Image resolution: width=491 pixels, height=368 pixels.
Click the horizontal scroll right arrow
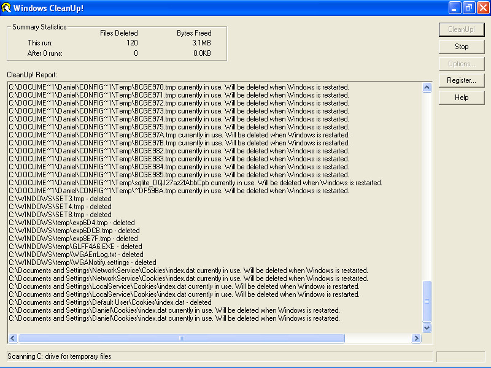[x=416, y=339]
